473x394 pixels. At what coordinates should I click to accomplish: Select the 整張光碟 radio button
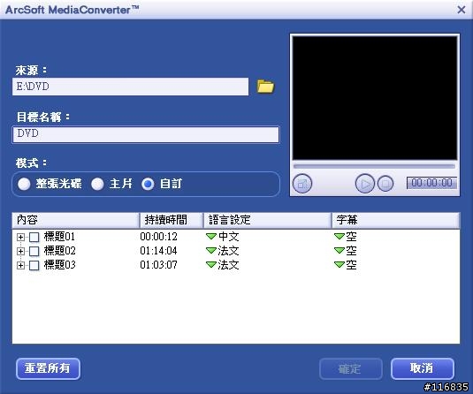[x=24, y=184]
